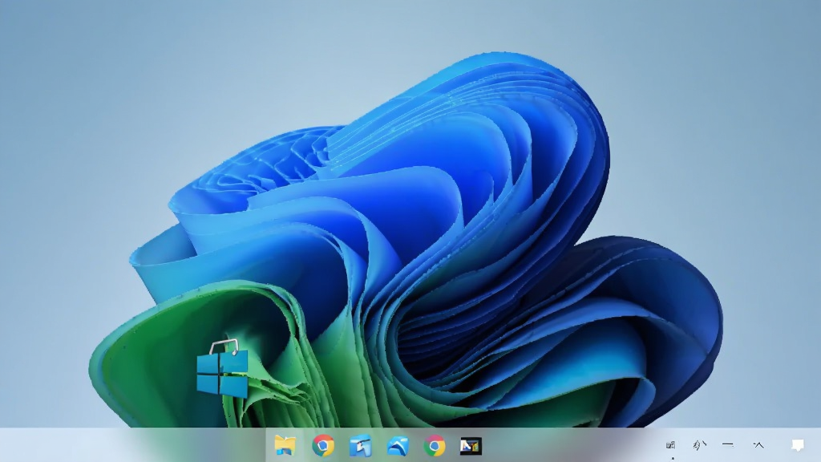The image size is (821, 462).
Task: Open File Explorer from the taskbar
Action: (x=285, y=445)
